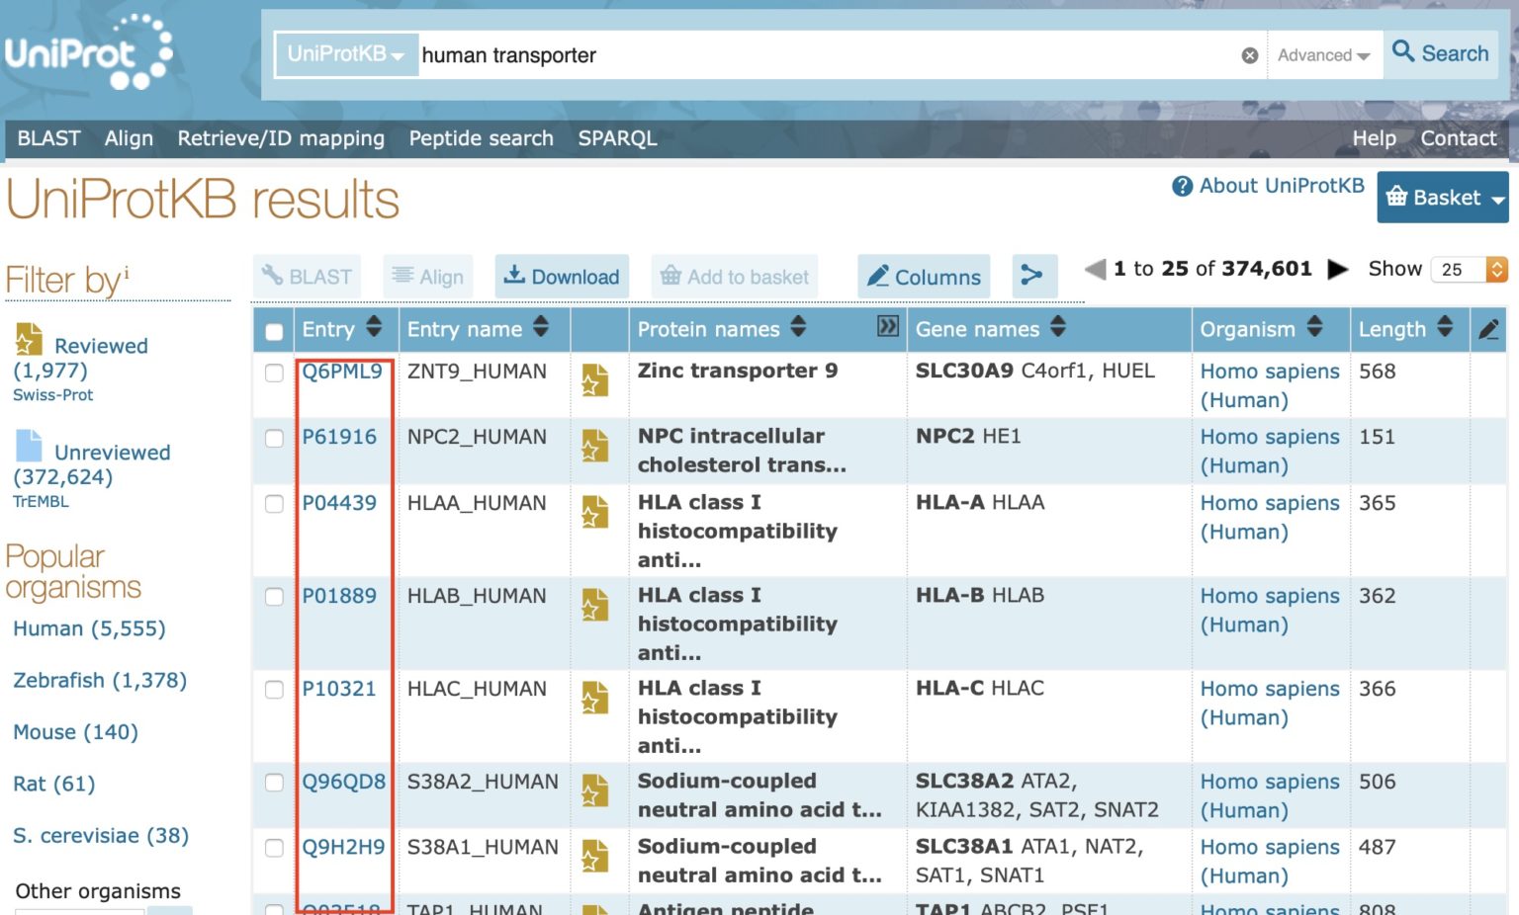
Task: Click the share results icon
Action: [1032, 276]
